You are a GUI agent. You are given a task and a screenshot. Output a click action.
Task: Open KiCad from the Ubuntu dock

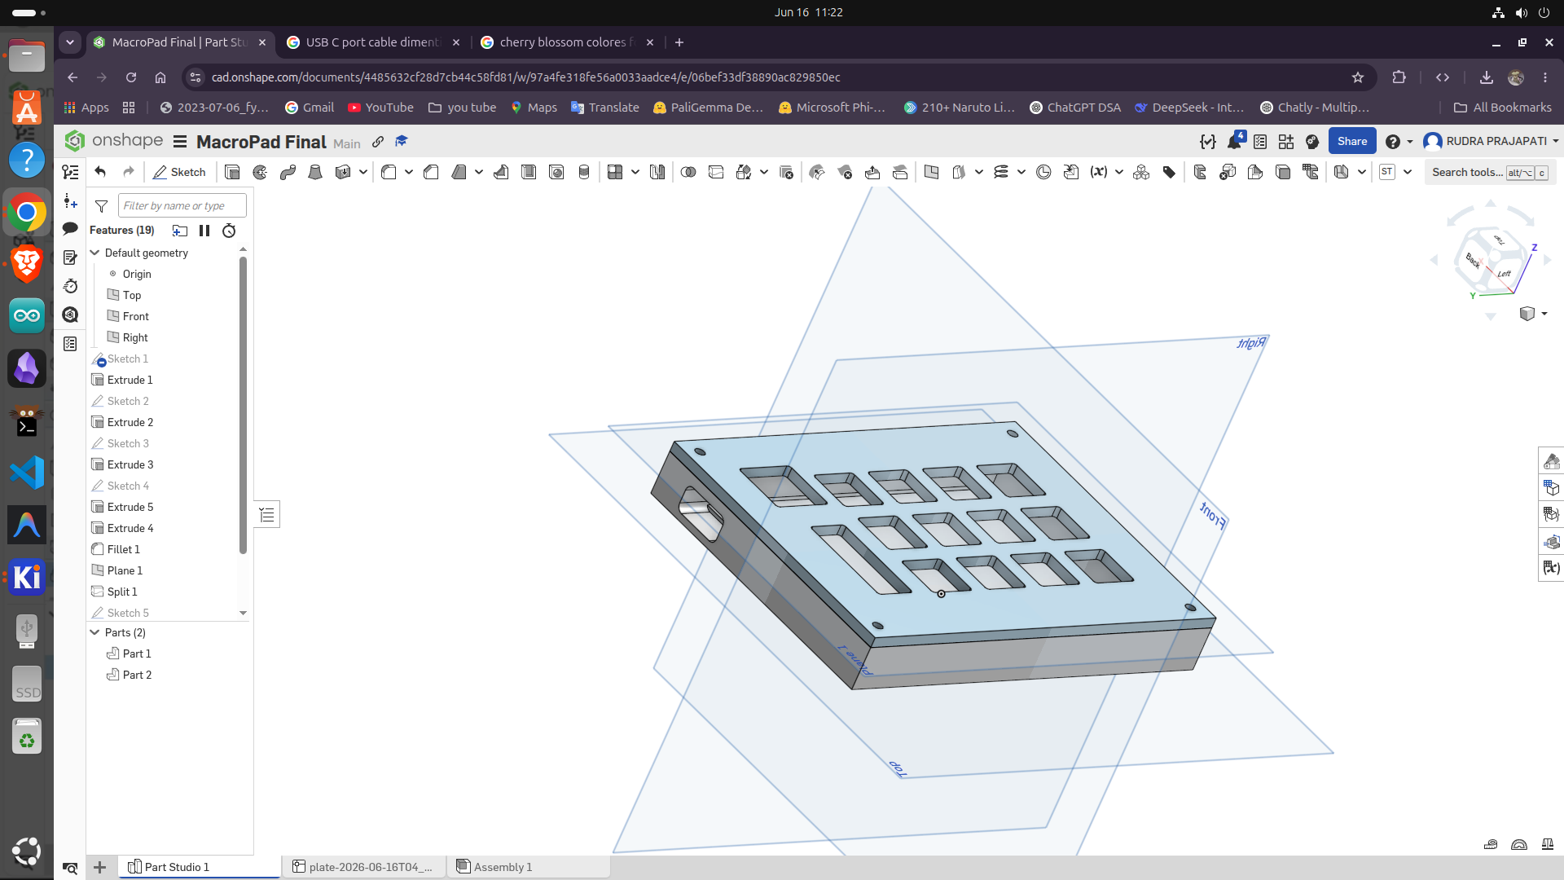click(26, 577)
